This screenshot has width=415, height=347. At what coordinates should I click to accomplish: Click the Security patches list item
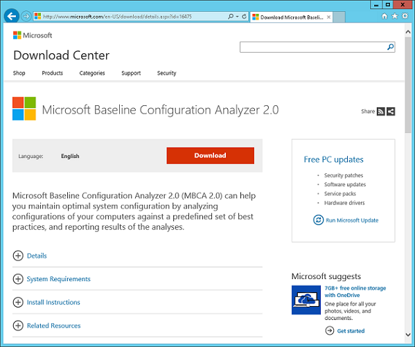[x=344, y=175]
